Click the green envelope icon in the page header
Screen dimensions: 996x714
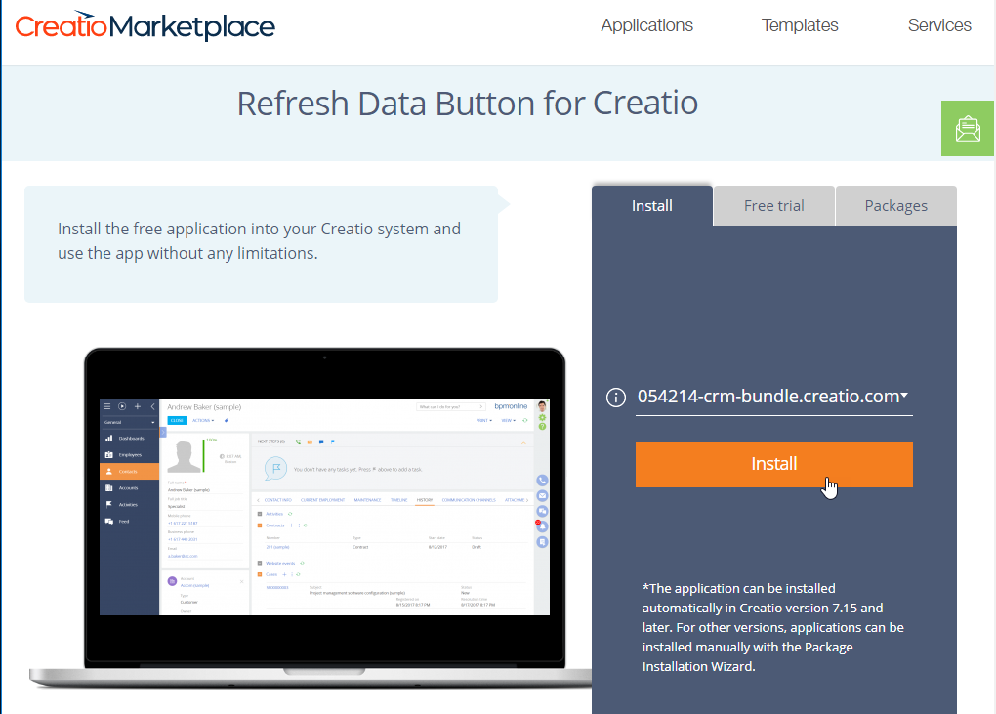click(x=967, y=128)
